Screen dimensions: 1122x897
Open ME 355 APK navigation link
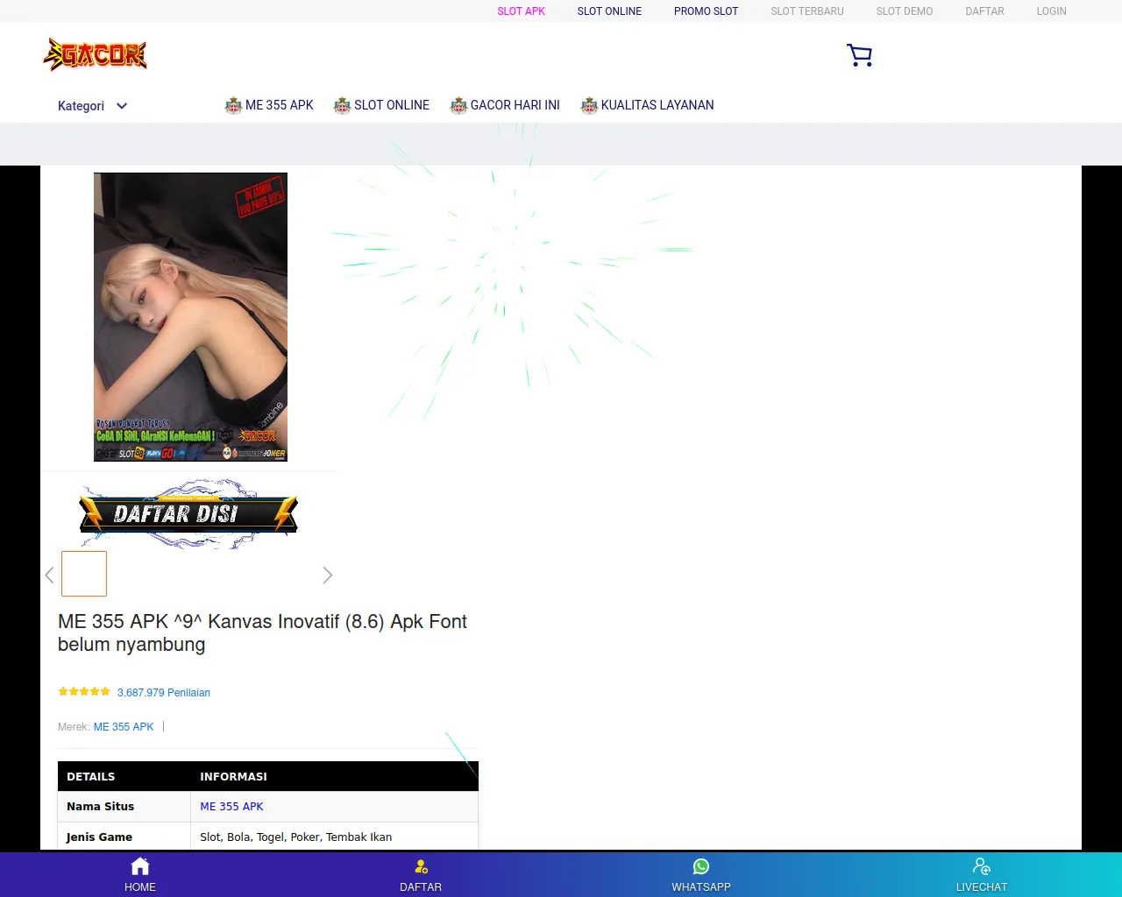(269, 105)
